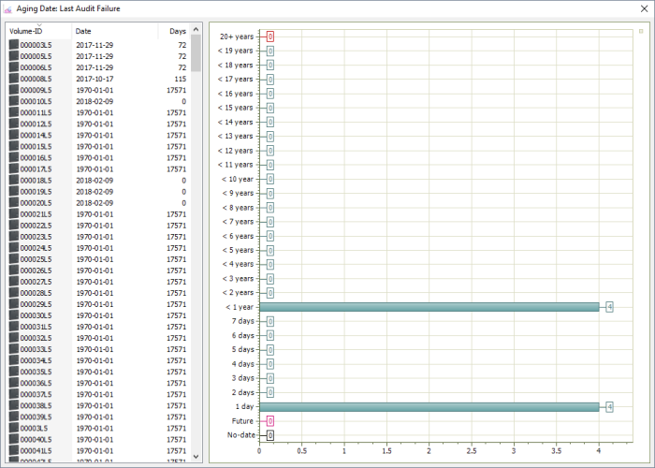Click the tape icon next to 000040L5
This screenshot has width=655, height=468.
(13, 439)
